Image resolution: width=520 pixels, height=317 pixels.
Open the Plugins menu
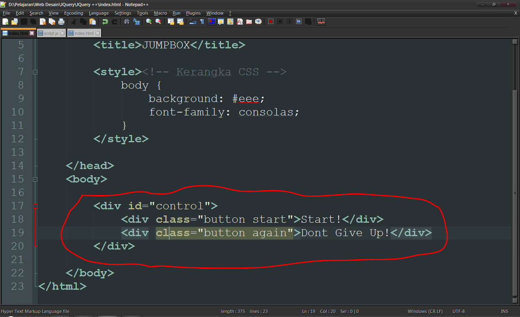click(193, 13)
